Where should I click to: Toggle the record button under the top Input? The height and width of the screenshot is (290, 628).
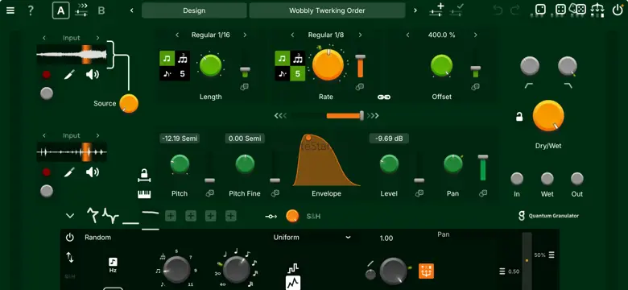coord(47,74)
